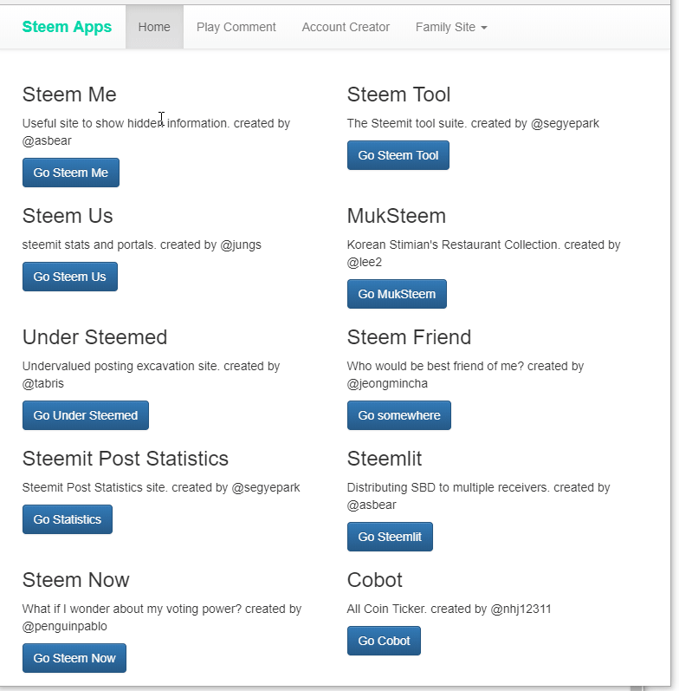Click the Go Steemlit button

click(390, 537)
